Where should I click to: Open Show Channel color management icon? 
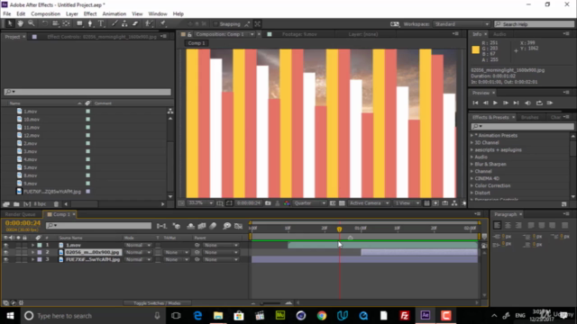pos(287,203)
